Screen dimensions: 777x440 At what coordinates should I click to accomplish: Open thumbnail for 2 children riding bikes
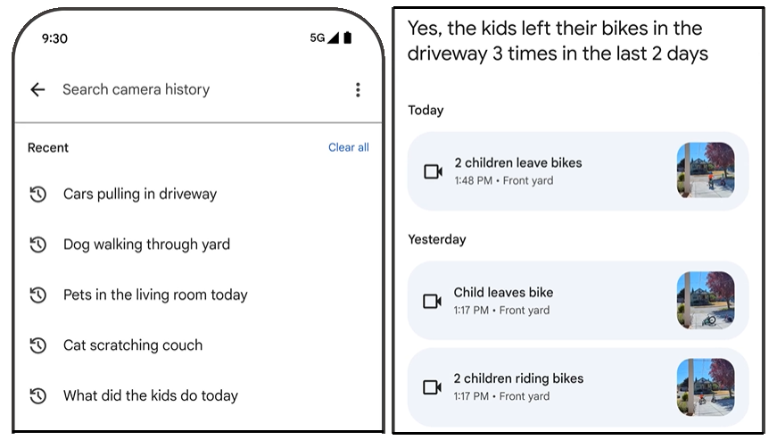(706, 387)
